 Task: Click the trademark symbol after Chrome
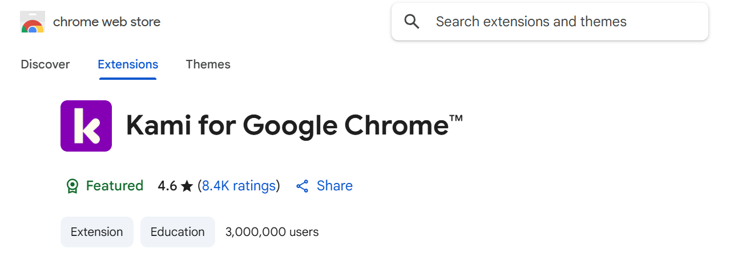coord(456,119)
